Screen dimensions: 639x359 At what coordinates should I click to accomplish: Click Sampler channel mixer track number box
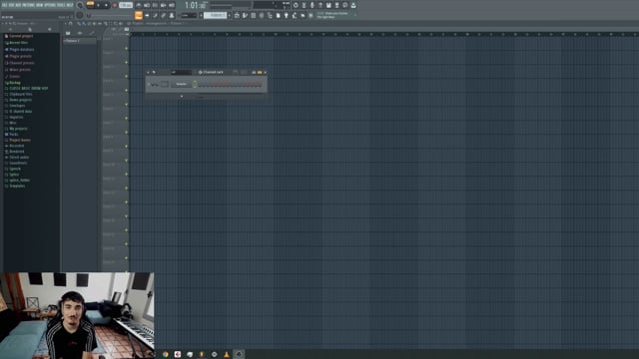[164, 84]
